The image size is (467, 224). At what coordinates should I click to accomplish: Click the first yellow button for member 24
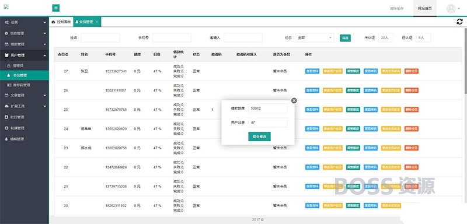coord(333,129)
